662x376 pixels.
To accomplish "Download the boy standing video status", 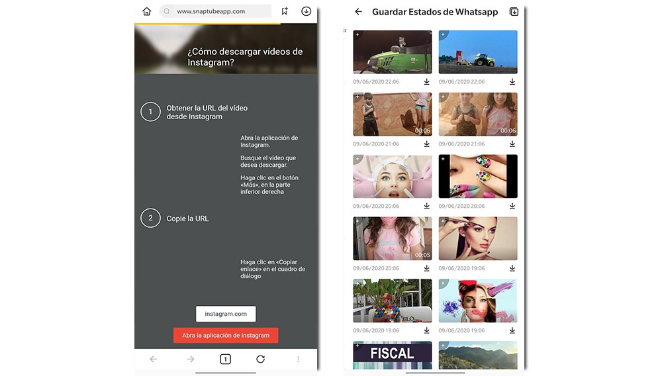I will [427, 144].
